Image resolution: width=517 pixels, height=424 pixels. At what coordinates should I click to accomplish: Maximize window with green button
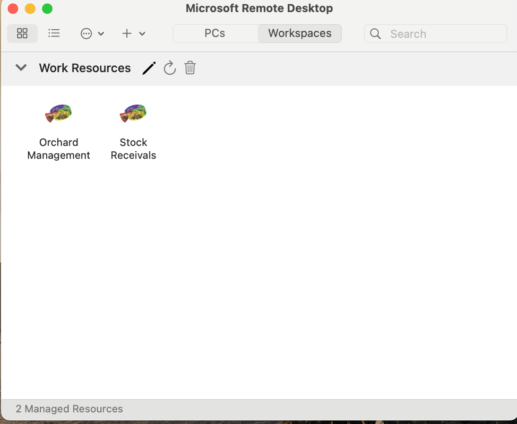click(x=47, y=8)
